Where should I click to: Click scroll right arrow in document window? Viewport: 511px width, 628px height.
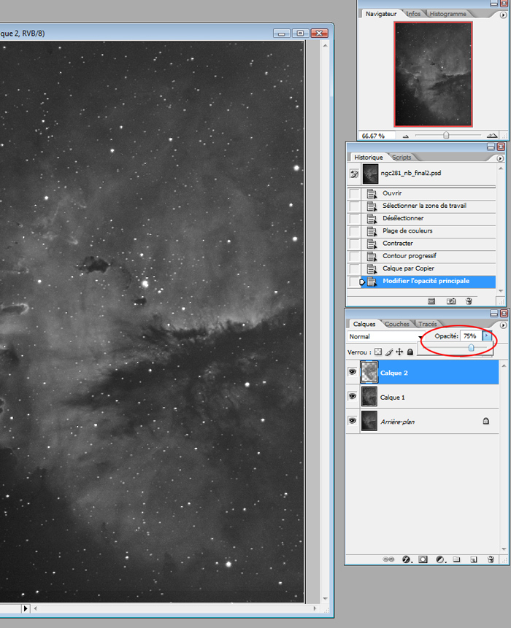click(x=315, y=608)
